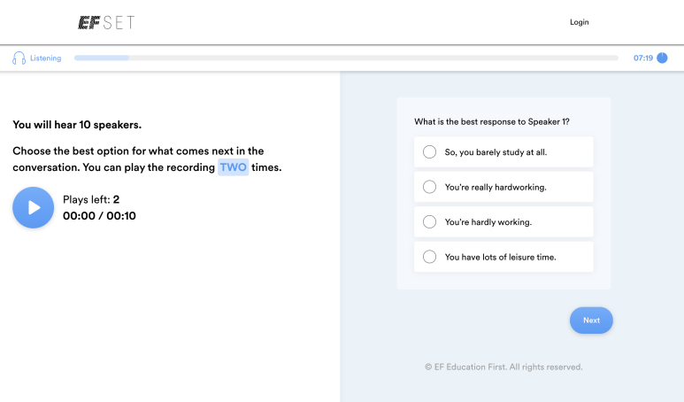Select 'So, you barely study at all.'
The image size is (684, 402).
click(503, 152)
